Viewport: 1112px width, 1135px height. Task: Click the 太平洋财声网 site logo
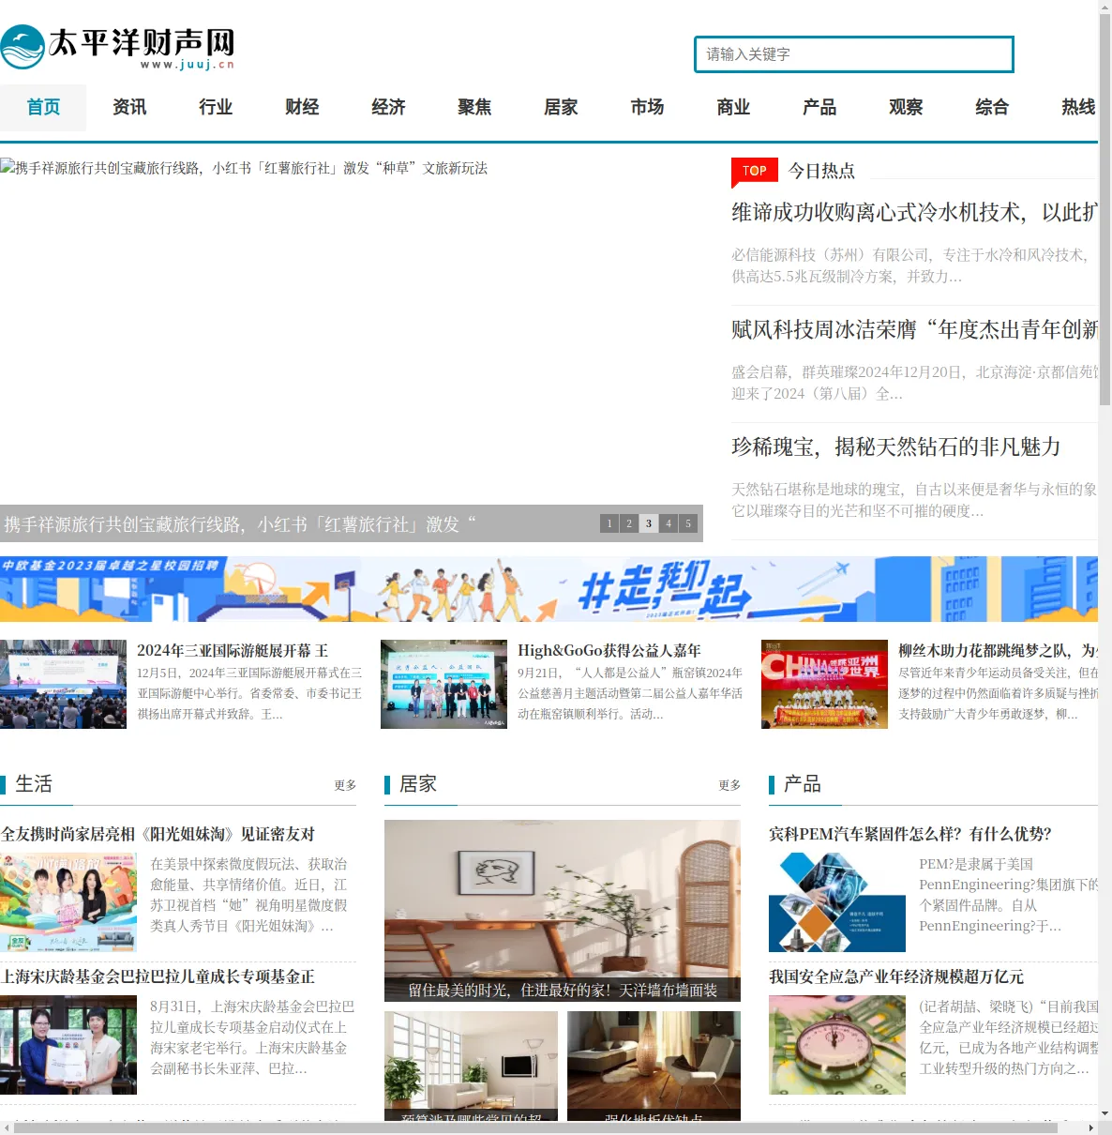[117, 47]
